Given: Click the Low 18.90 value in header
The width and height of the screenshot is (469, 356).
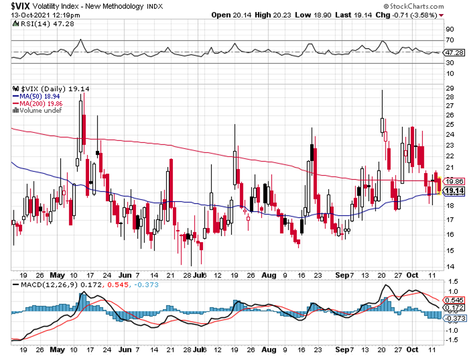Looking at the screenshot, I should [313, 15].
